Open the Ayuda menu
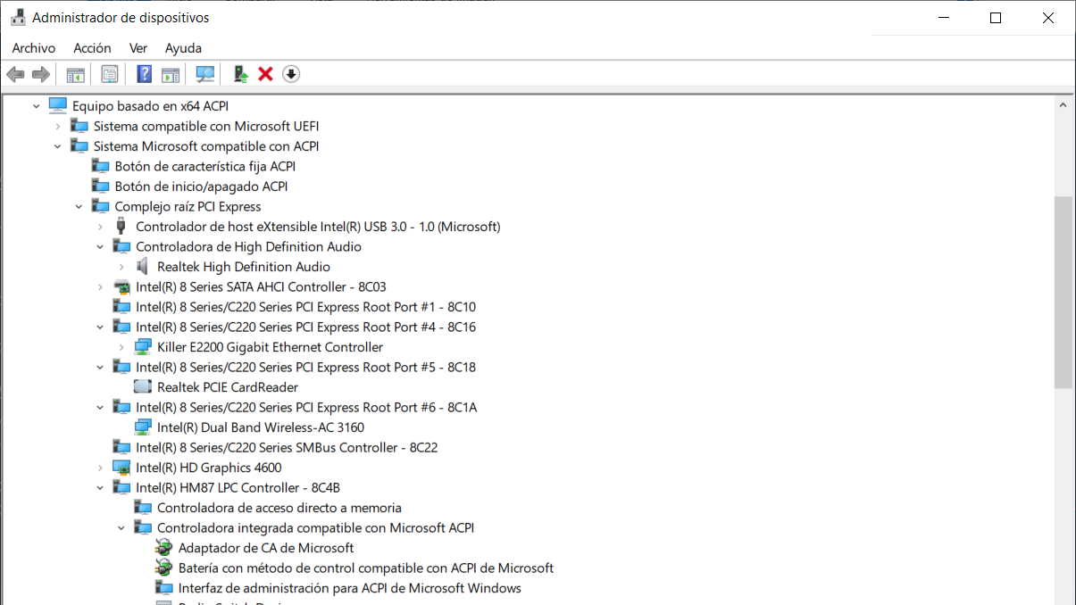 (x=183, y=48)
